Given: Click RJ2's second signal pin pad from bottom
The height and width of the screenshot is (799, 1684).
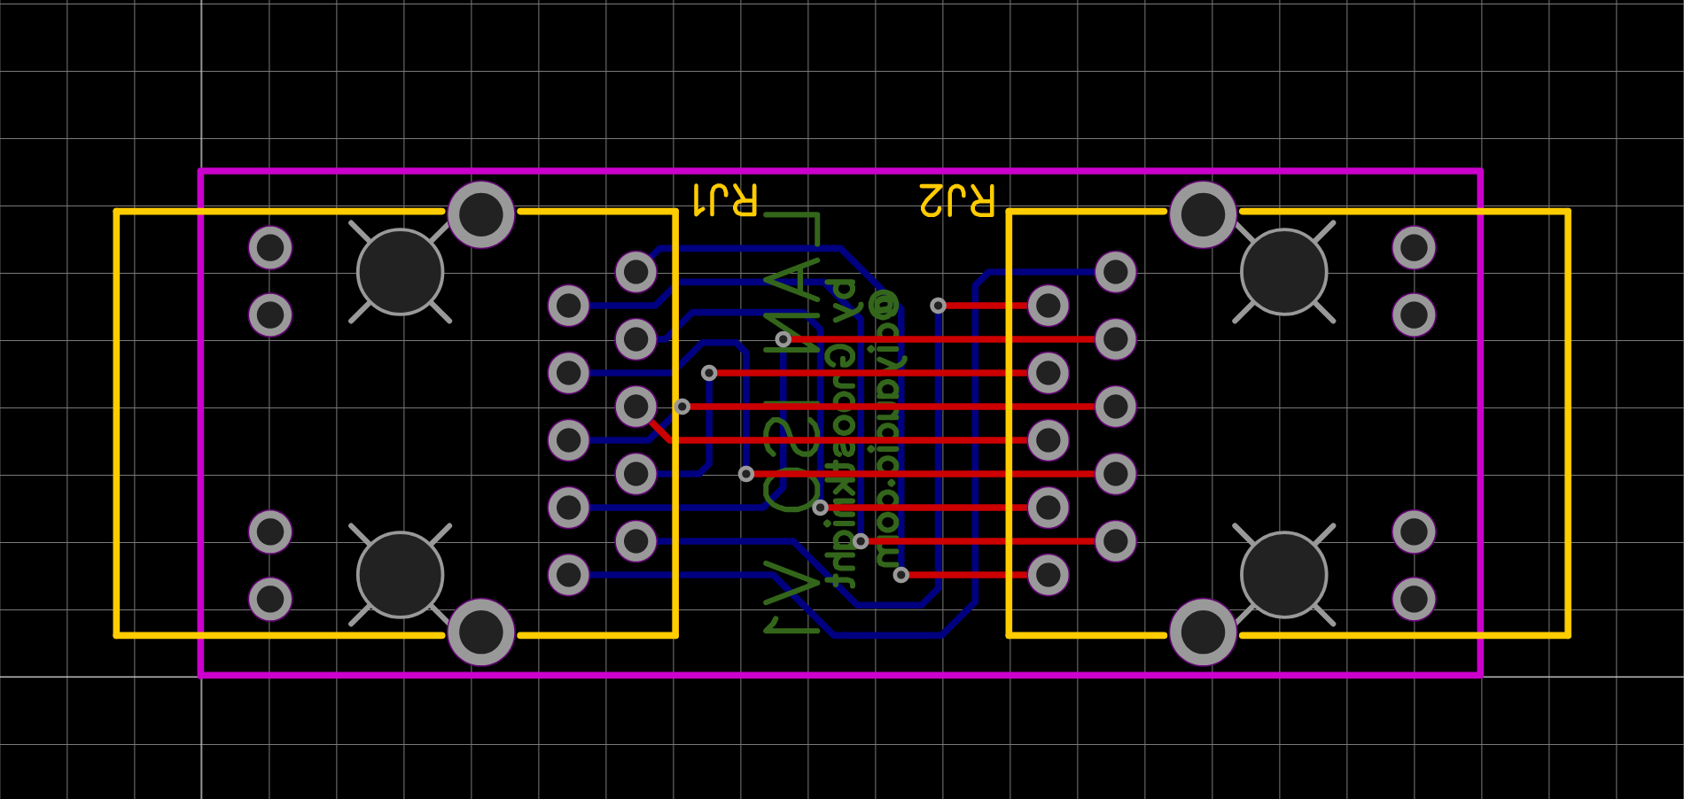Looking at the screenshot, I should [x=1116, y=541].
